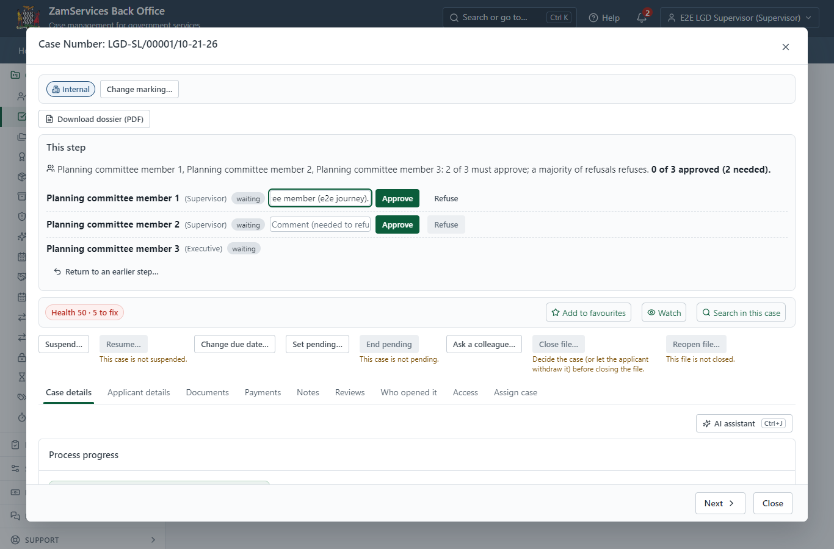Click Change due date
The height and width of the screenshot is (549, 834).
click(x=235, y=344)
